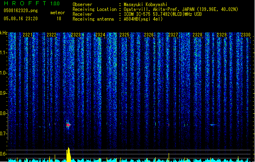
Task: Click the 'Receiving Location' label
Action: [x=94, y=9]
